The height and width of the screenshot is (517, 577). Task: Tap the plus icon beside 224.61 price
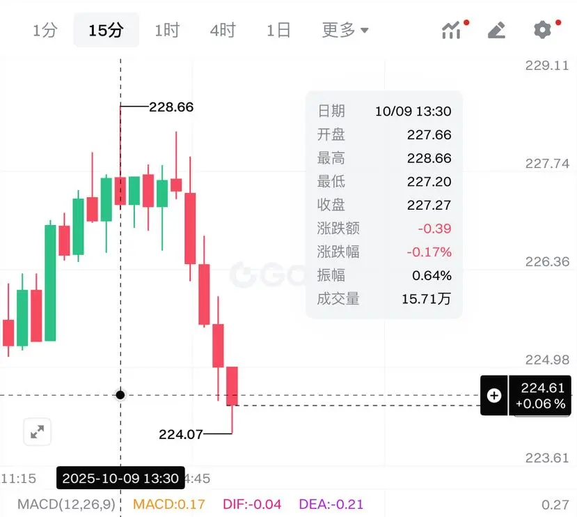(x=494, y=395)
